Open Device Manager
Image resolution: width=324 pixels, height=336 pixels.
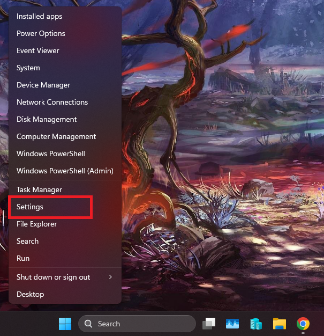[x=43, y=85]
